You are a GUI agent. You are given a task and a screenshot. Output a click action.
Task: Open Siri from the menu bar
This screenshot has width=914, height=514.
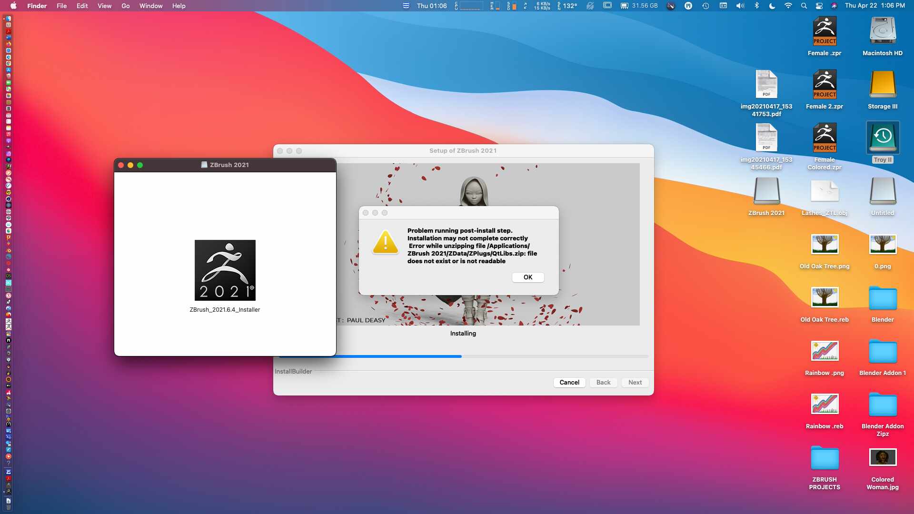tap(834, 6)
